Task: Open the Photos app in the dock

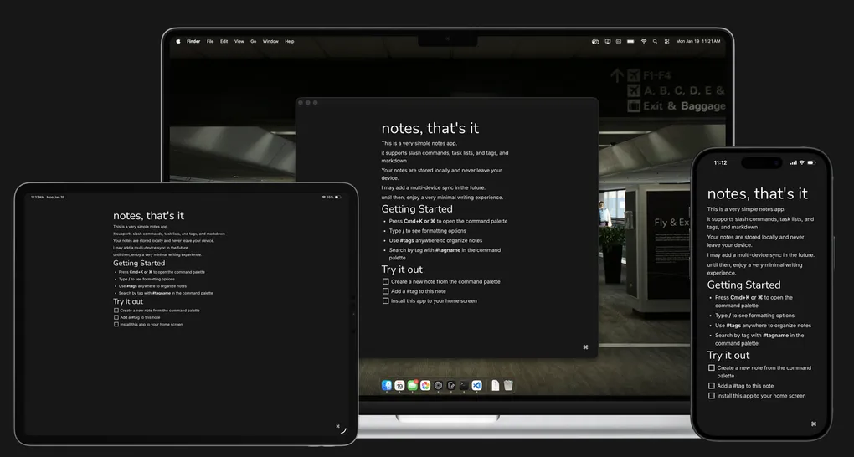Action: (425, 385)
